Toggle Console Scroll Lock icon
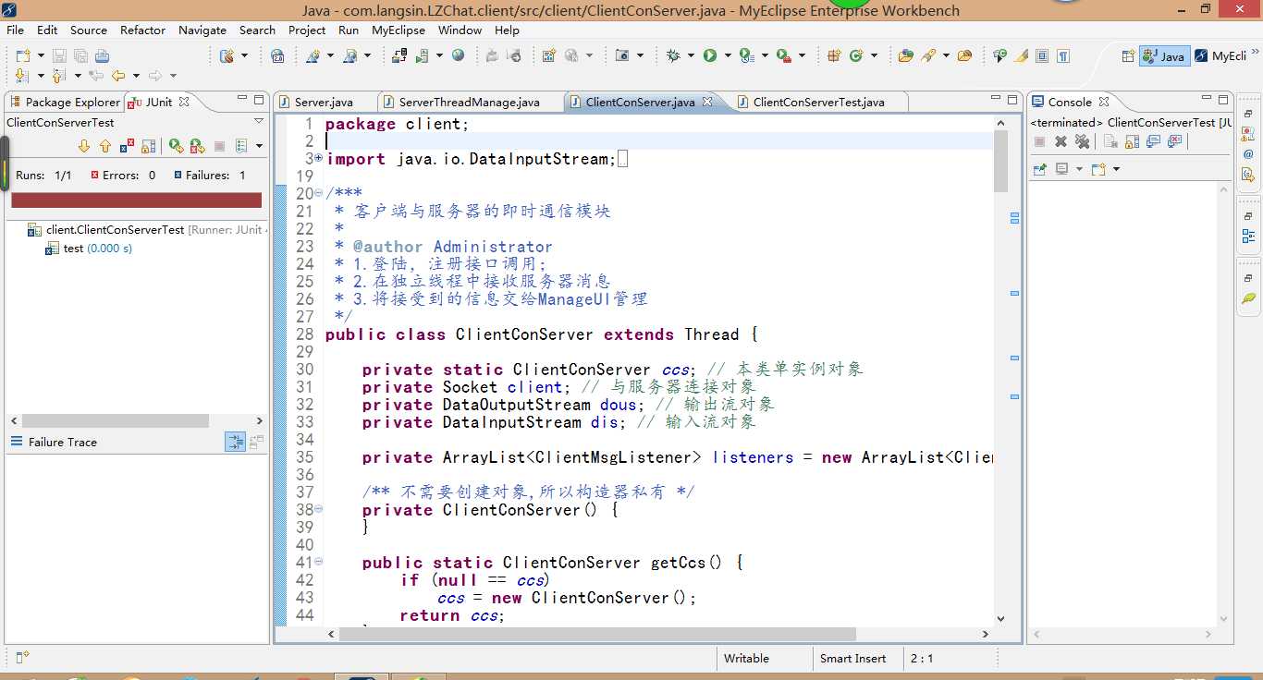The image size is (1263, 680). point(1132,141)
